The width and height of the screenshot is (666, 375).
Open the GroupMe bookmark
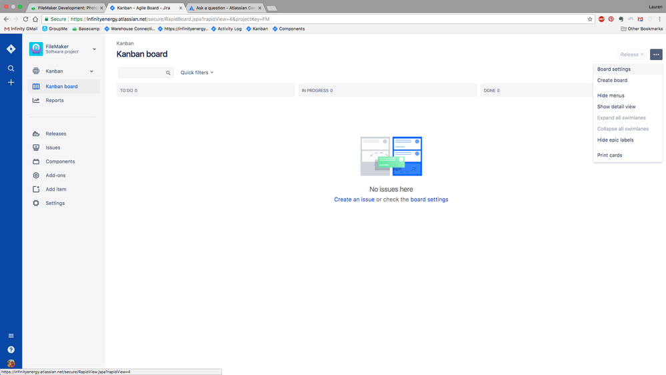(55, 29)
